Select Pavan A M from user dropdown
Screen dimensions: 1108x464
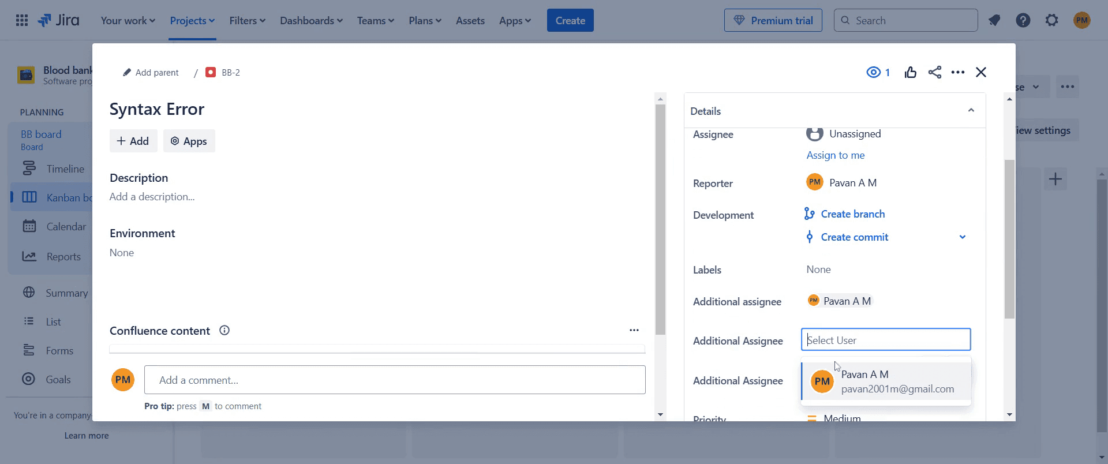pos(886,381)
